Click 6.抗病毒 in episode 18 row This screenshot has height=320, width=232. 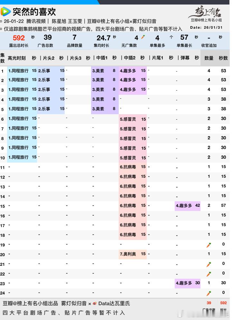[x=128, y=235]
